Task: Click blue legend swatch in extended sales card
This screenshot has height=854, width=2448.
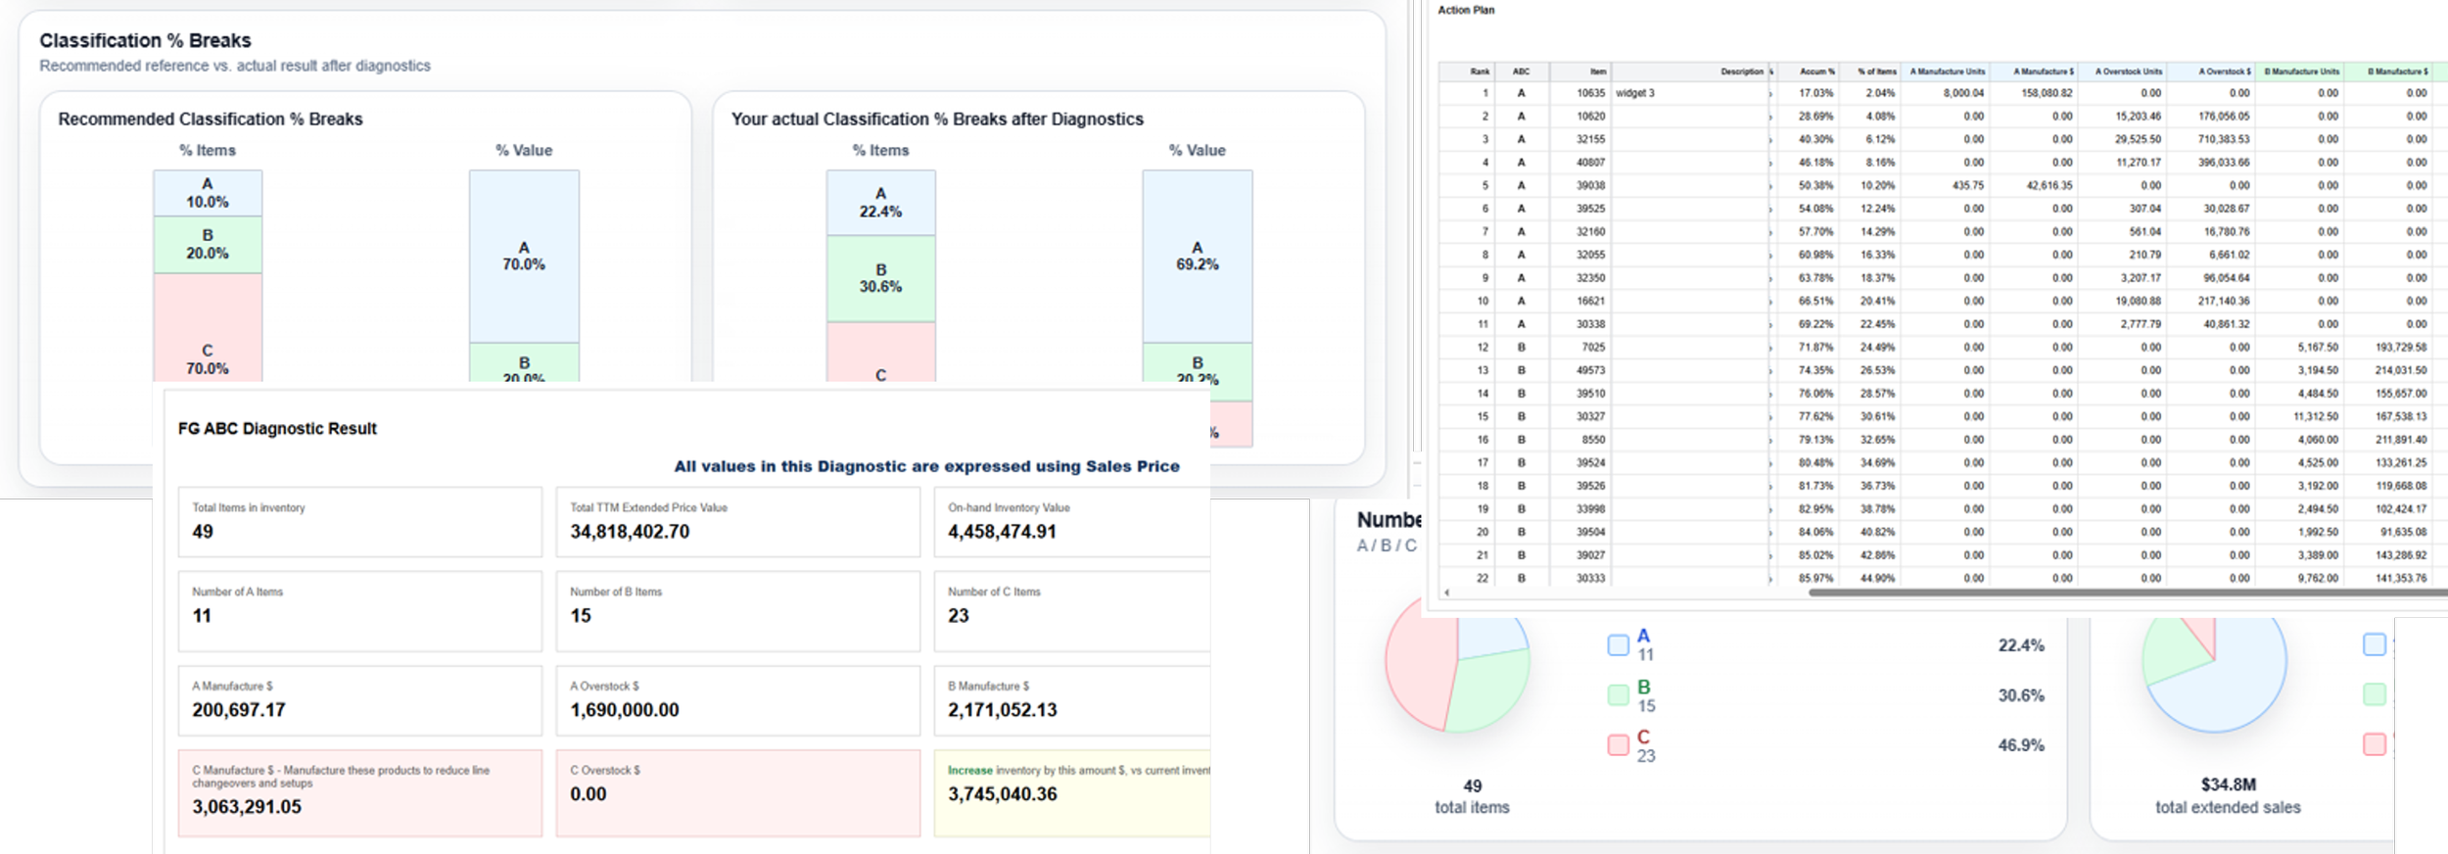Action: (2374, 644)
